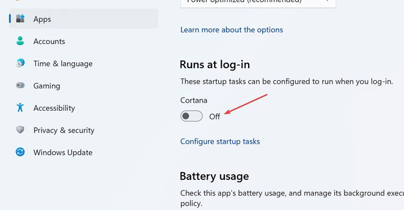Click Configure startup tasks link

[220, 141]
